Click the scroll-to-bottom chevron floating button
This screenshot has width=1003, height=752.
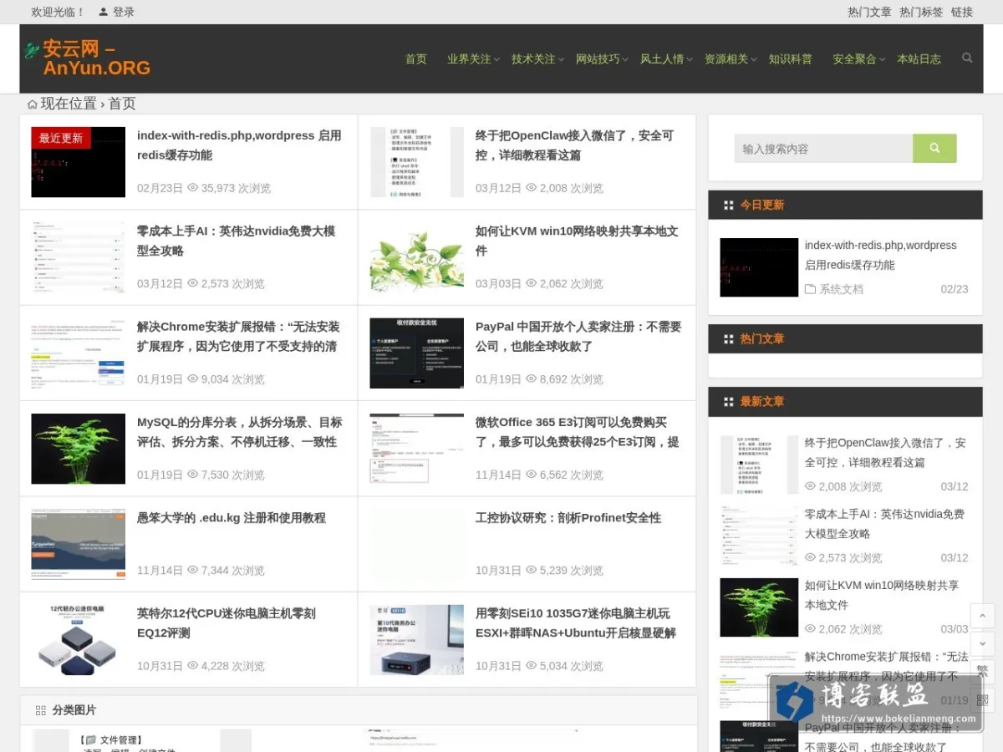tap(982, 643)
